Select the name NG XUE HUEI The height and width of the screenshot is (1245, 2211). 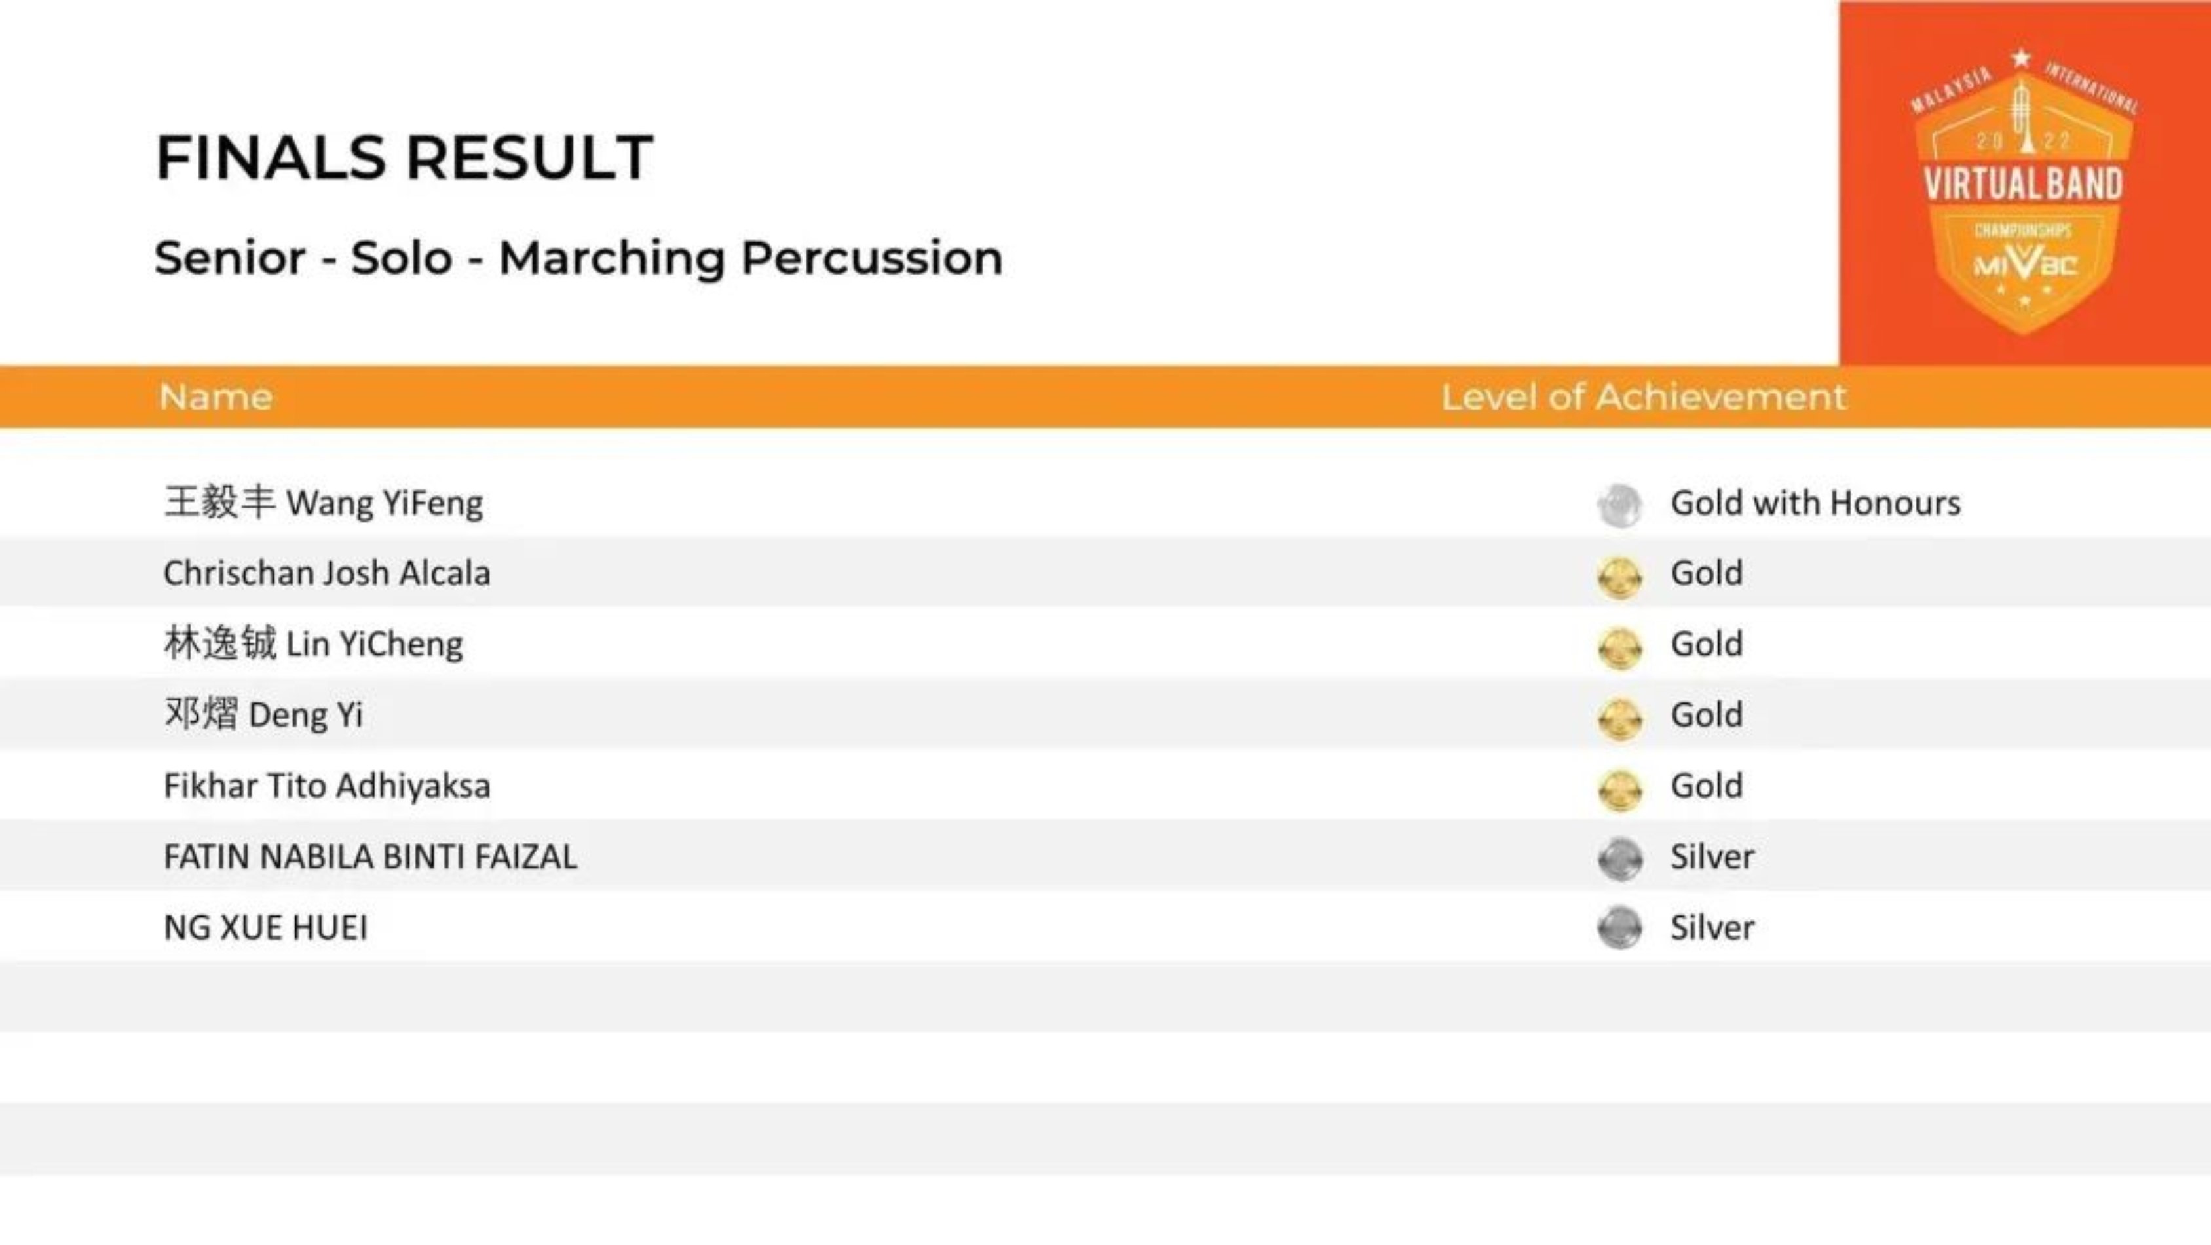tap(265, 927)
